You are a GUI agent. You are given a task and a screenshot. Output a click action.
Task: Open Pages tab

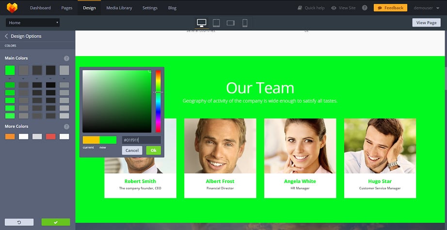point(67,8)
